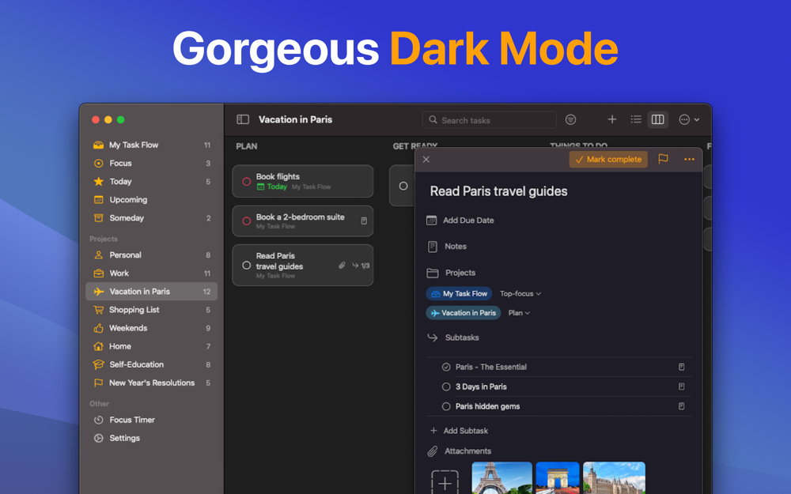Open the orange three-dots task menu

689,160
